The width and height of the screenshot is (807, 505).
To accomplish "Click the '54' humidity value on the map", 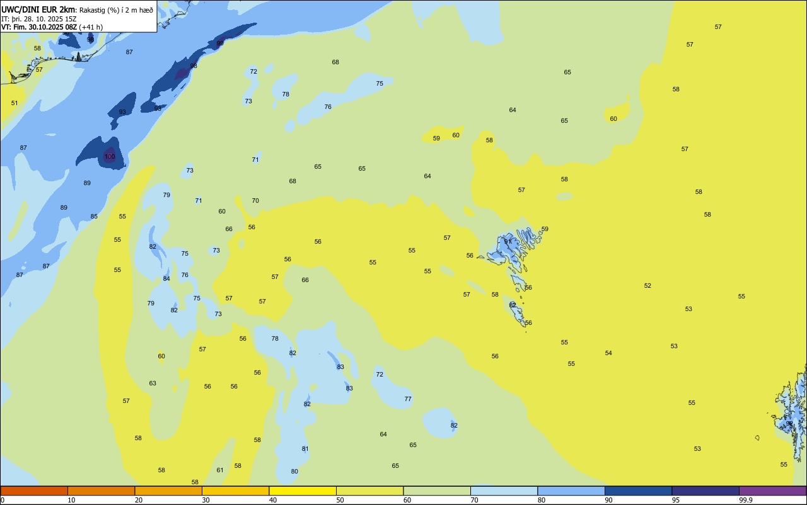I will (608, 353).
